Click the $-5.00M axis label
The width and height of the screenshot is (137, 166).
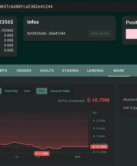point(99,129)
